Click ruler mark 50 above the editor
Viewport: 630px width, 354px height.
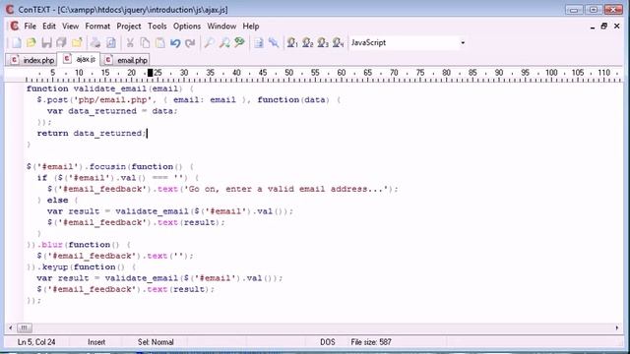pos(288,73)
